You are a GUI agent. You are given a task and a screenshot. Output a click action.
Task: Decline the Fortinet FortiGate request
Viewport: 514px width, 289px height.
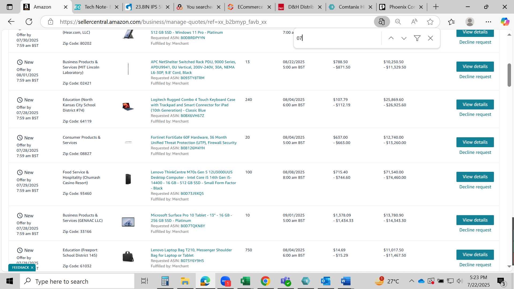475,152
